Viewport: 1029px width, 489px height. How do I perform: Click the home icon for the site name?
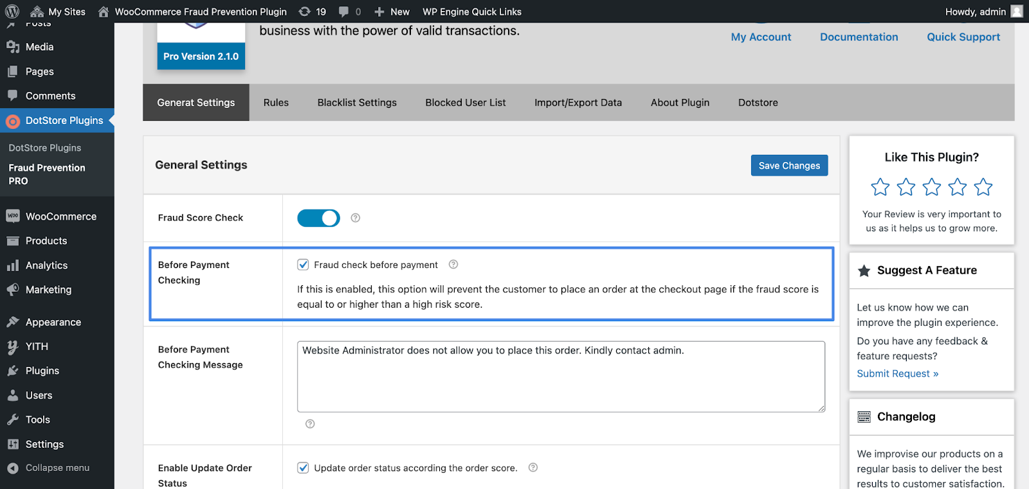(104, 12)
